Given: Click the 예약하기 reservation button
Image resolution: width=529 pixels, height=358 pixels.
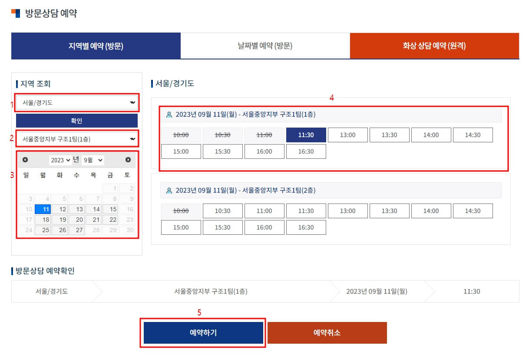Looking at the screenshot, I should tap(202, 332).
